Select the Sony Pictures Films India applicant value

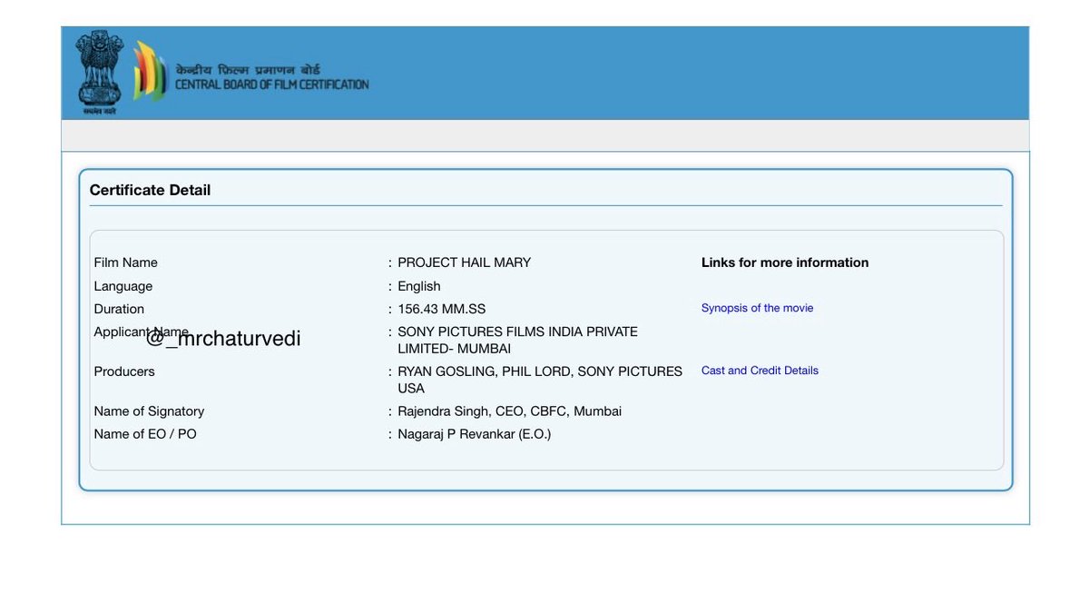[x=517, y=341]
